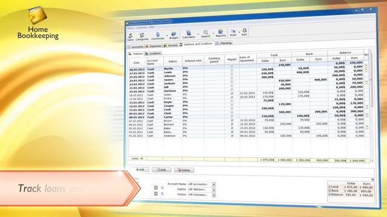Click the 08.03.2012 repayment date cell
The height and width of the screenshot is (217, 387).
pyautogui.click(x=247, y=136)
